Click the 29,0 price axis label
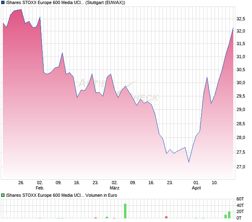Screen dimensions: 252x222 click(x=241, y=109)
